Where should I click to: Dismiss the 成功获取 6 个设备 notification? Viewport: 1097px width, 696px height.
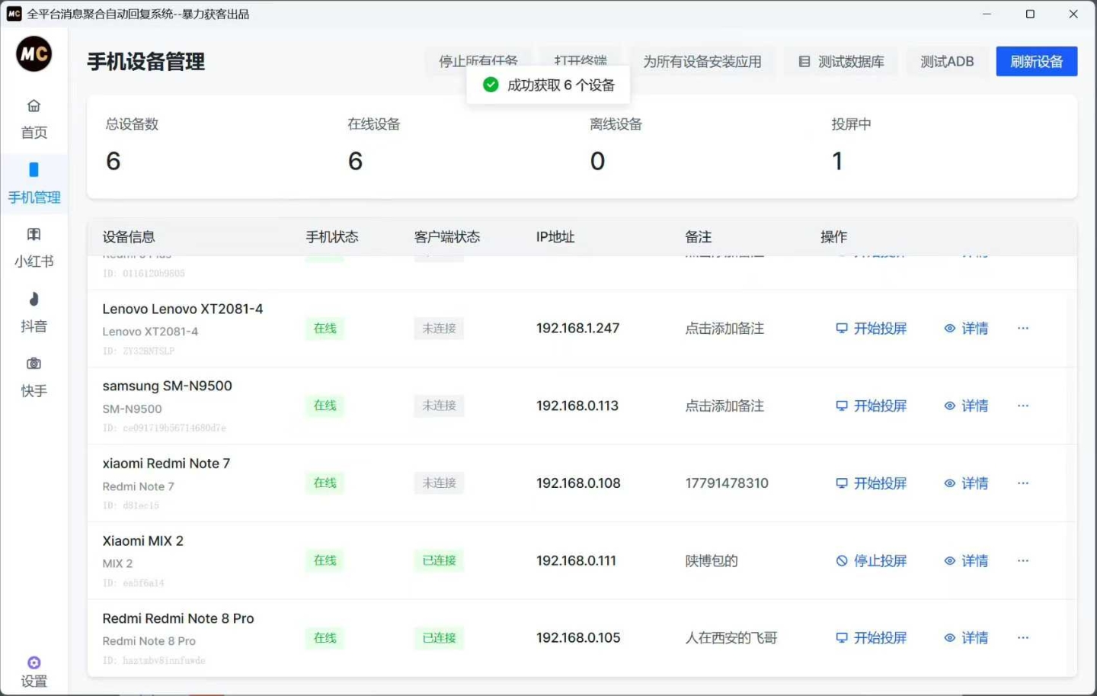(x=548, y=85)
